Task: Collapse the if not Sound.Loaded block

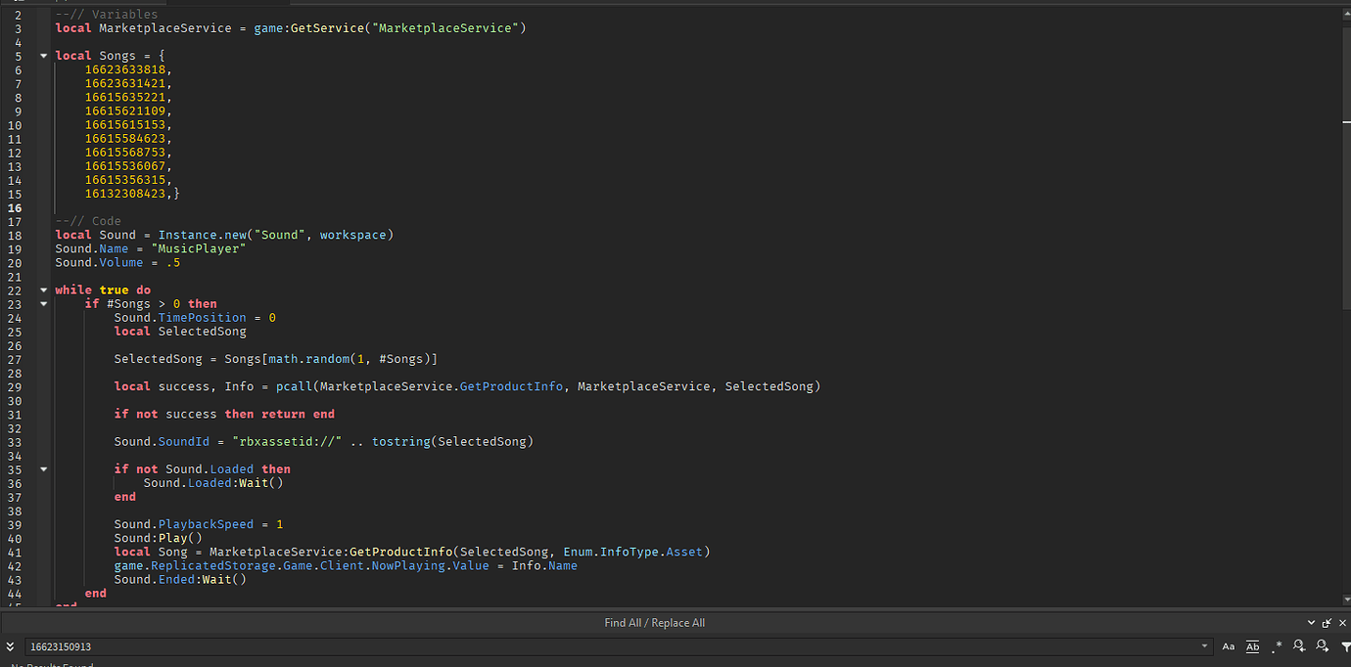Action: 42,468
